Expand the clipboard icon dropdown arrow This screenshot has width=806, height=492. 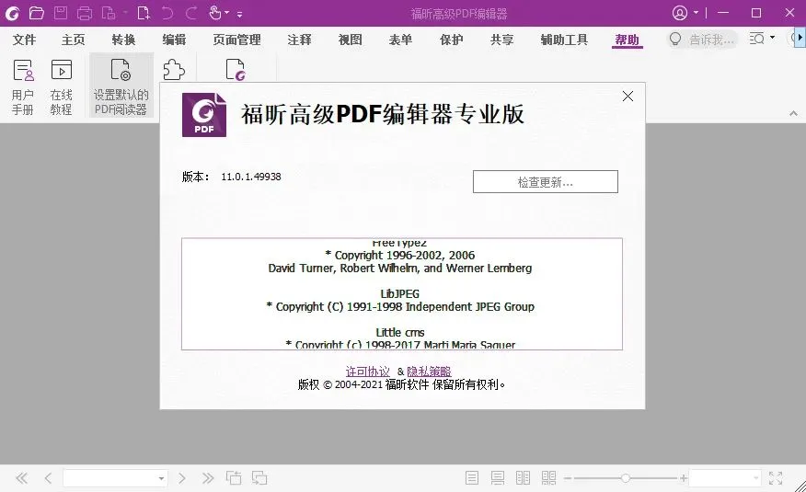point(124,14)
